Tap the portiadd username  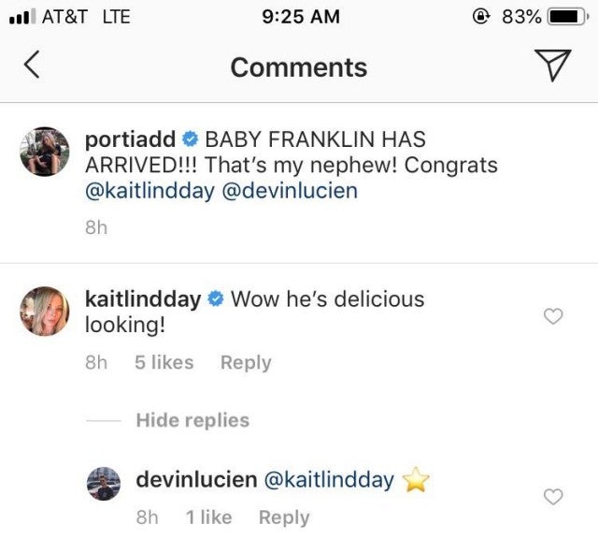pyautogui.click(x=130, y=139)
